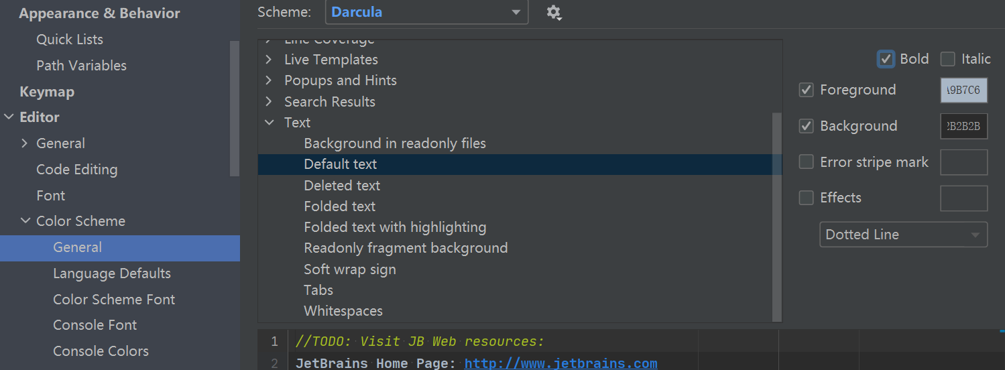Toggle the Bold checkbox

pyautogui.click(x=886, y=59)
